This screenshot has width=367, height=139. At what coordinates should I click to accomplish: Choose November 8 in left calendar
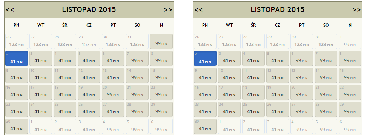161,59
